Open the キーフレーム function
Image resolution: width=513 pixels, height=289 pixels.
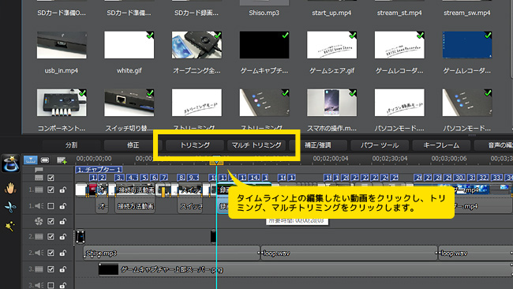click(441, 145)
